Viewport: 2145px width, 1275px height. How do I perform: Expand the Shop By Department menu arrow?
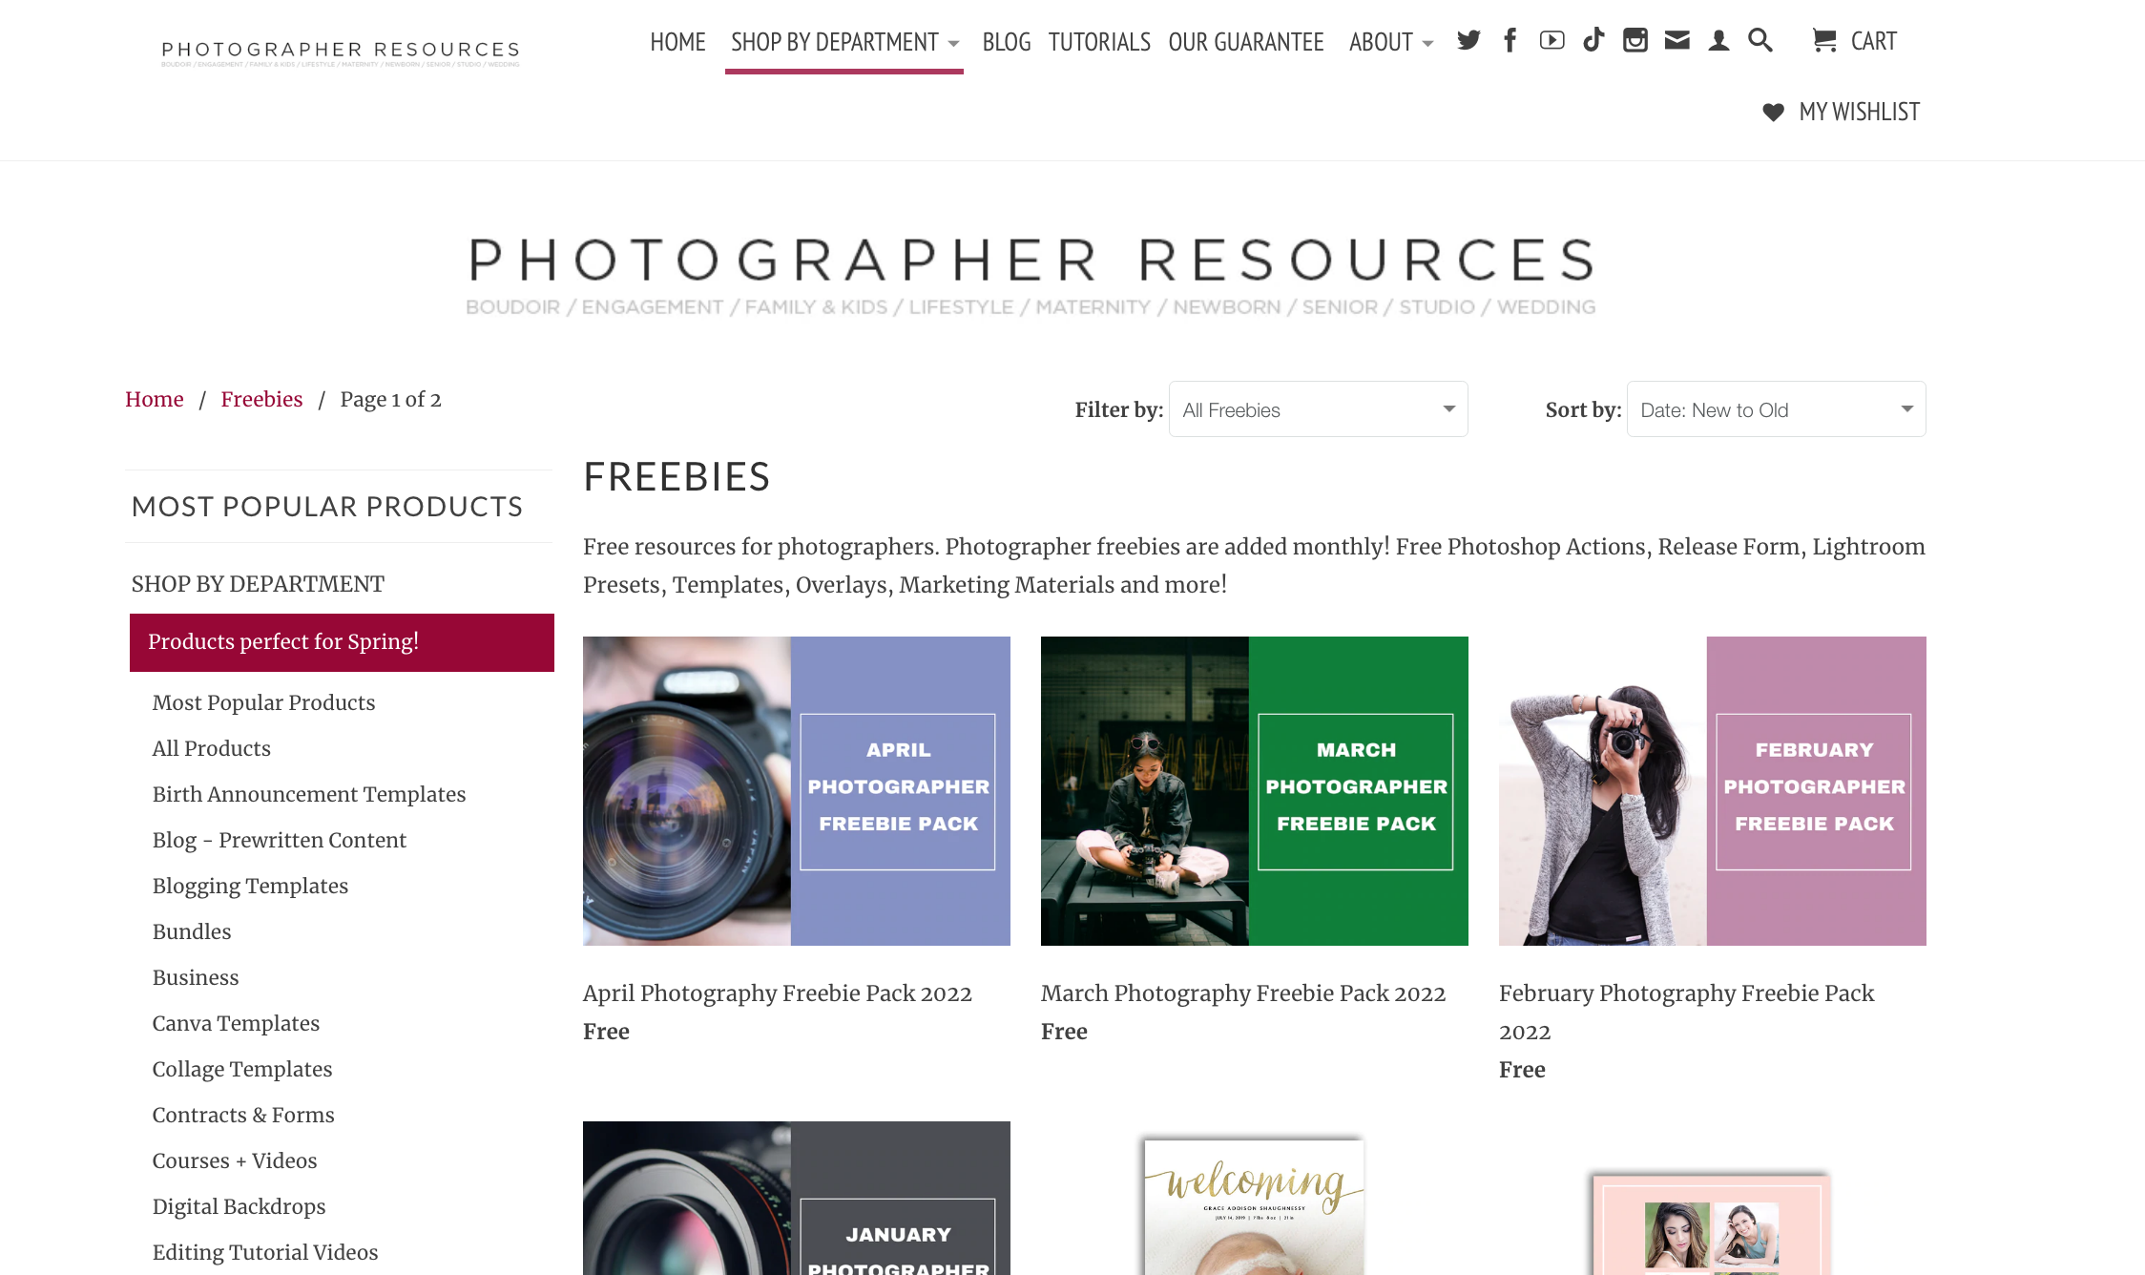point(953,44)
